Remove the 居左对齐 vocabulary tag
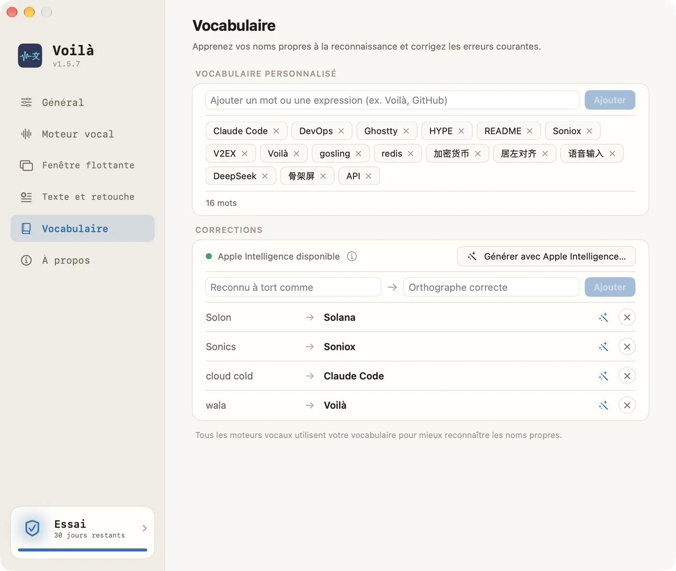 [x=545, y=154]
